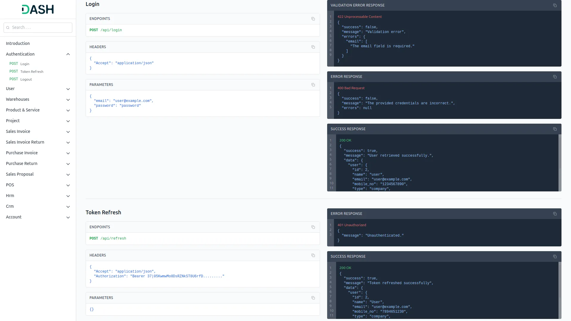Click "The email field is required." line
The width and height of the screenshot is (571, 321).
(382, 46)
